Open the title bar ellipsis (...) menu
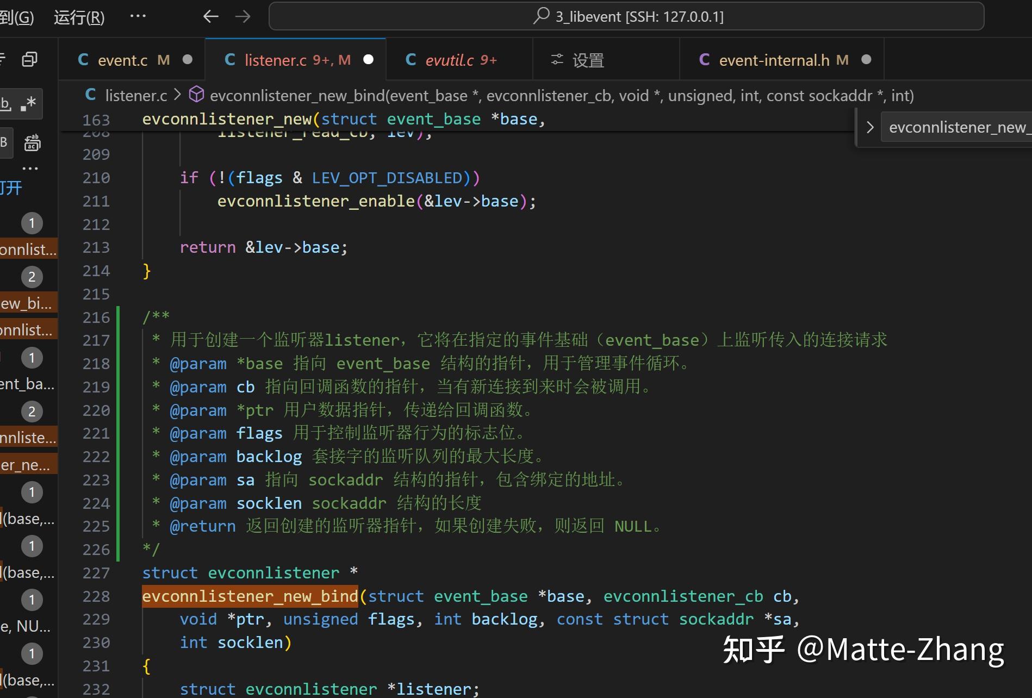Viewport: 1032px width, 698px height. [x=138, y=16]
